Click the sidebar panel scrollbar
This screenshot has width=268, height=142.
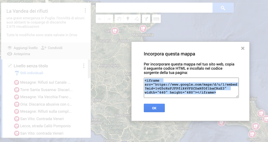89,69
